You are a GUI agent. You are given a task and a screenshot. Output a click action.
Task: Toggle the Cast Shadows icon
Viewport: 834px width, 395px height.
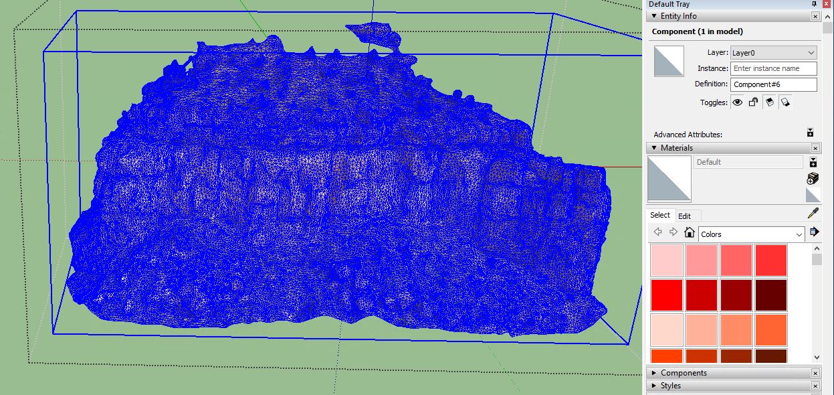(x=785, y=102)
